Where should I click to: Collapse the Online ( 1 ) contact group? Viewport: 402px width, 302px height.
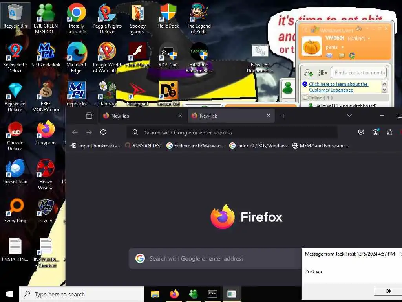coord(305,98)
